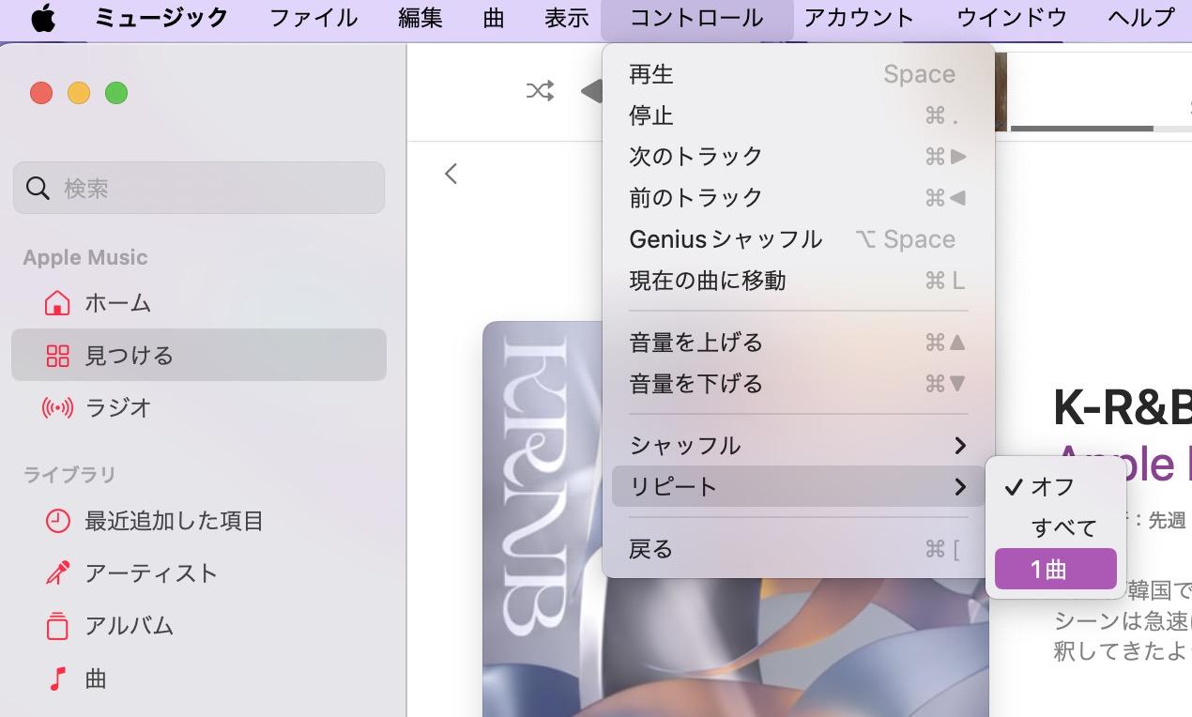
Task: Click the shuffle icon in the toolbar
Action: coord(540,91)
